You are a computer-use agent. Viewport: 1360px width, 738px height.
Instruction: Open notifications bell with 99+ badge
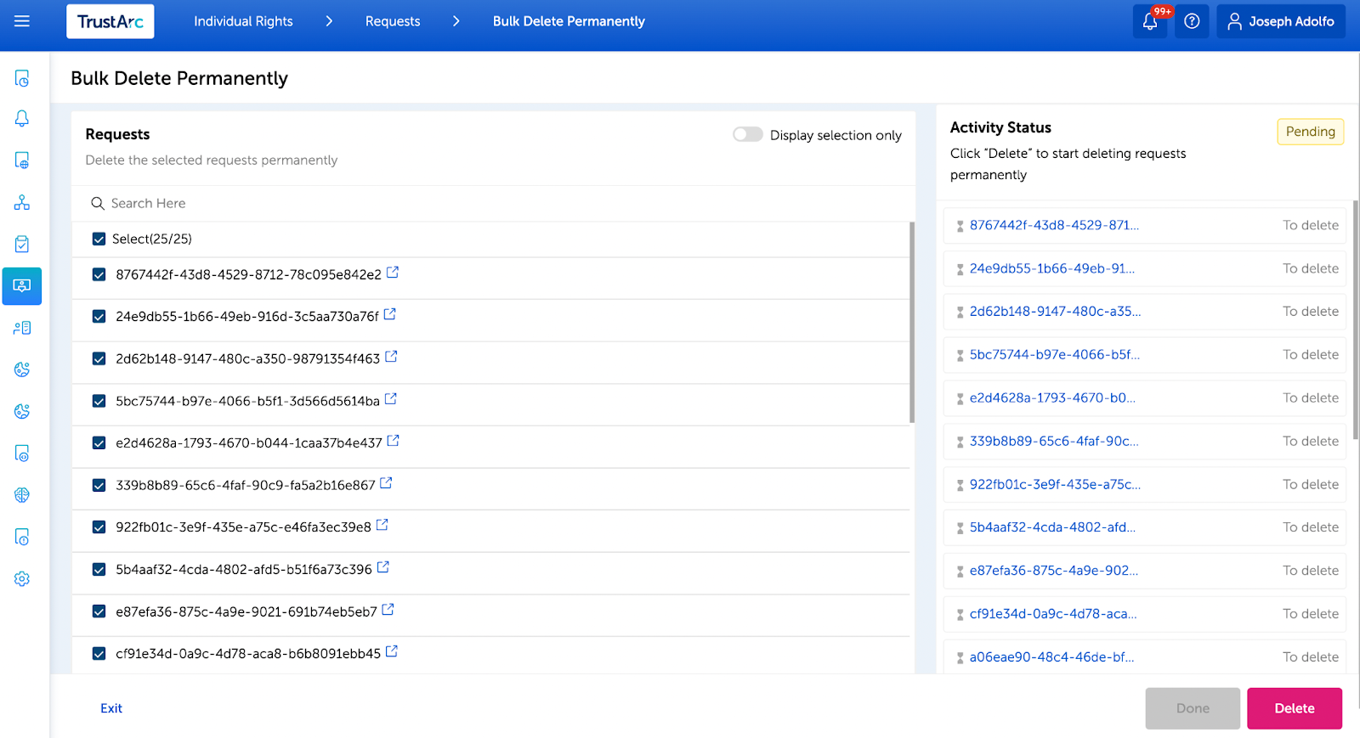tap(1150, 21)
